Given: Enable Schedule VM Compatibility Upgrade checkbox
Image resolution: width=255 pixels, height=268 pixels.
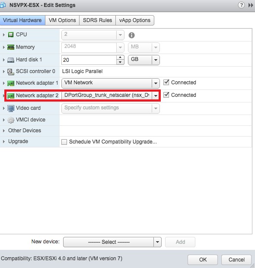Looking at the screenshot, I should click(64, 142).
